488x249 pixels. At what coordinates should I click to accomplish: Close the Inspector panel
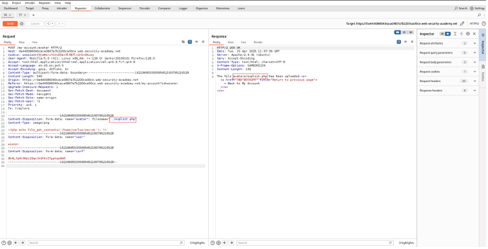tap(474, 34)
